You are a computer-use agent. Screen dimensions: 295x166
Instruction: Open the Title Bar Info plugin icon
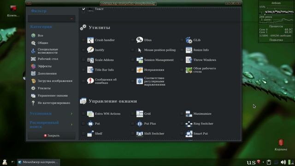[90, 70]
